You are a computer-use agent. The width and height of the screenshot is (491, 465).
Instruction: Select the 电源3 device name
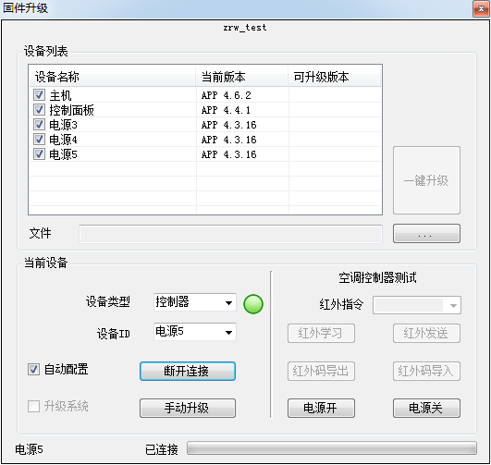coord(63,125)
